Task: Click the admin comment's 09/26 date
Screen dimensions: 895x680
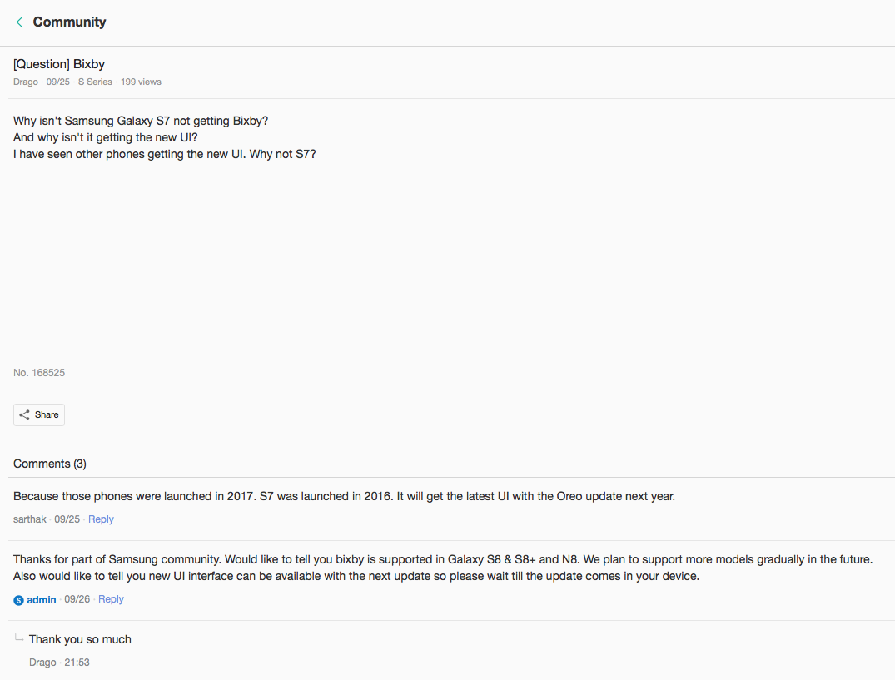Action: [77, 599]
